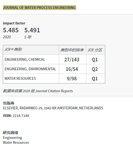Click the ISSN 2214-7144 number
This screenshot has width=133, height=150.
(21, 116)
